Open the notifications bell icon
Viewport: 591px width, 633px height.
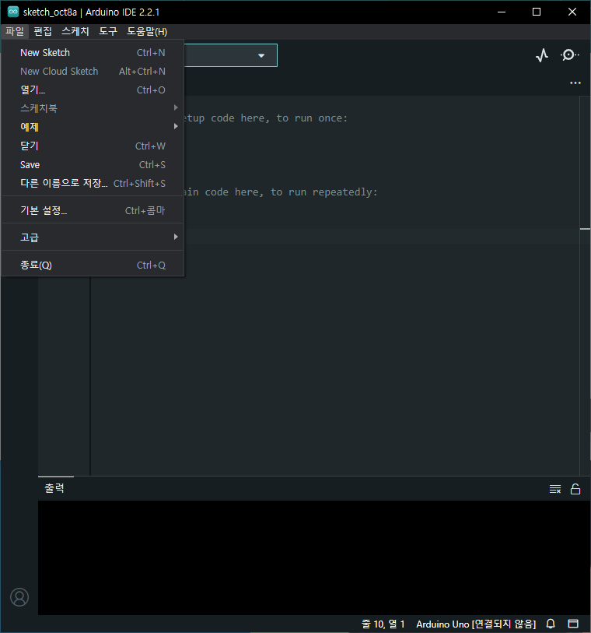pyautogui.click(x=551, y=624)
